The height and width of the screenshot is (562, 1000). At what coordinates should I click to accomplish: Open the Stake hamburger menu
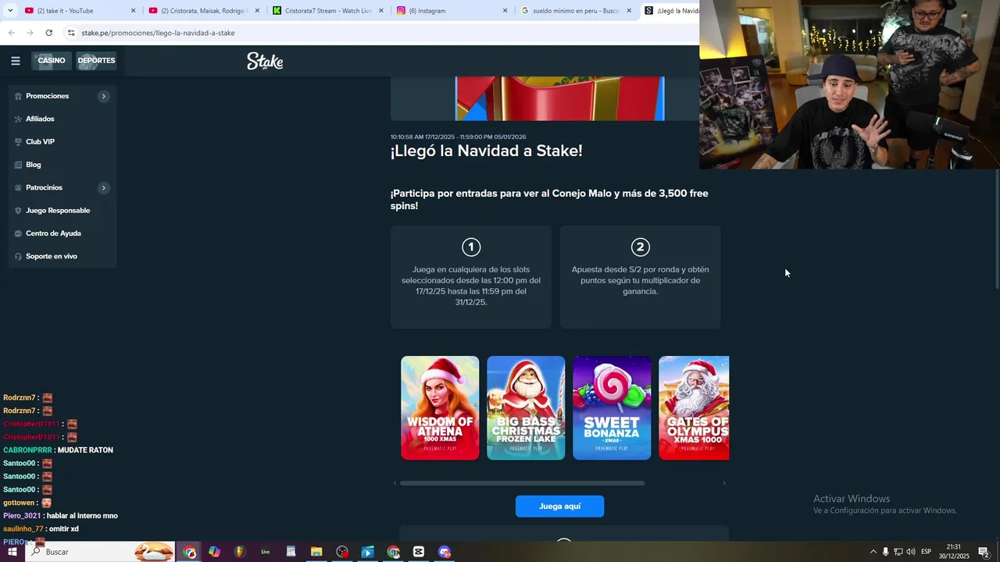pos(16,60)
